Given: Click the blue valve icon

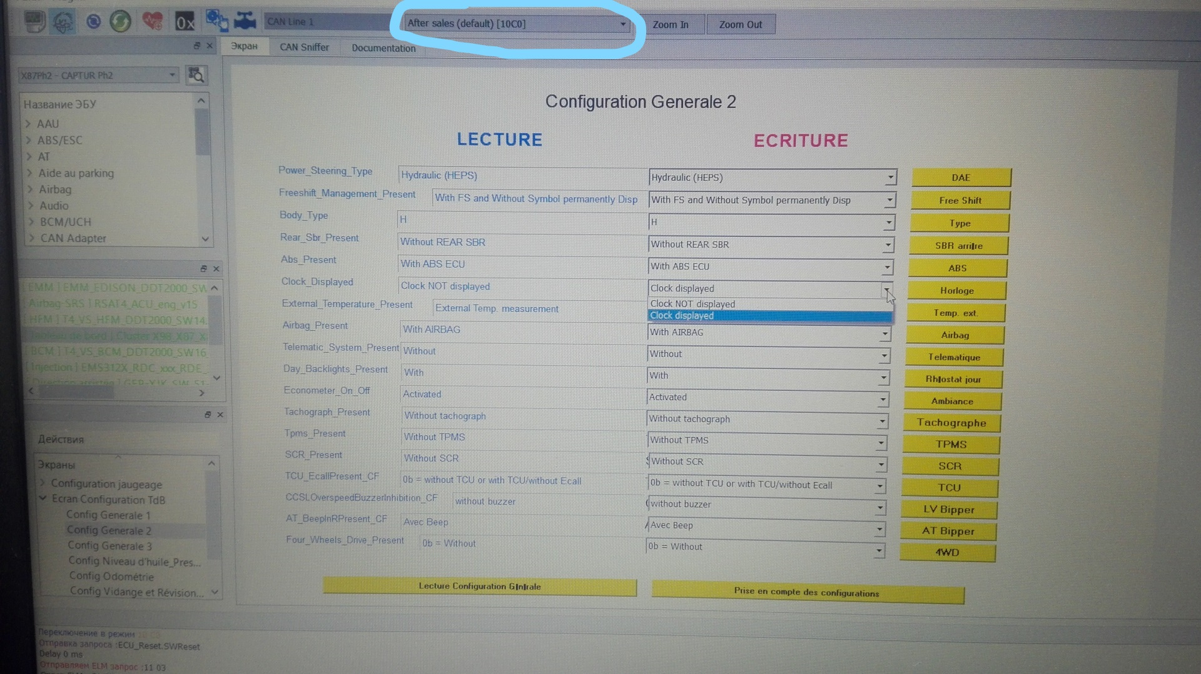Looking at the screenshot, I should 245,21.
